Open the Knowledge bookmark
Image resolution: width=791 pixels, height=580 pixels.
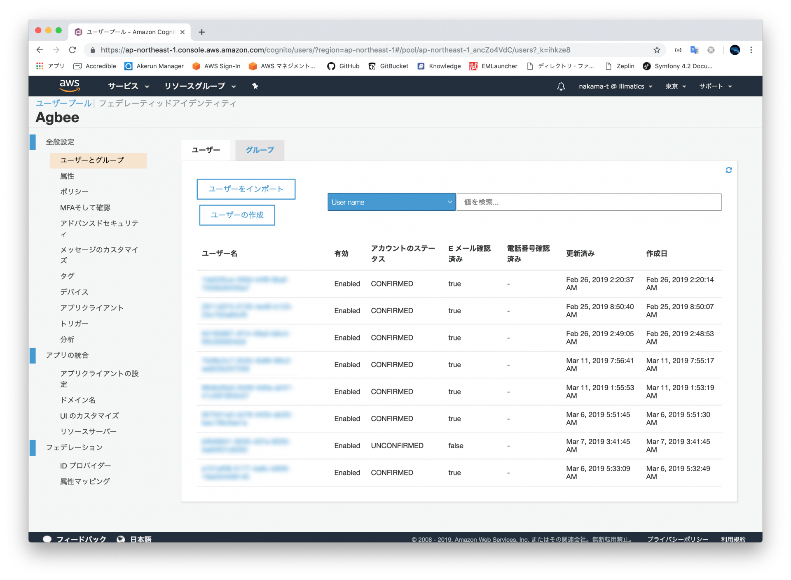click(439, 66)
